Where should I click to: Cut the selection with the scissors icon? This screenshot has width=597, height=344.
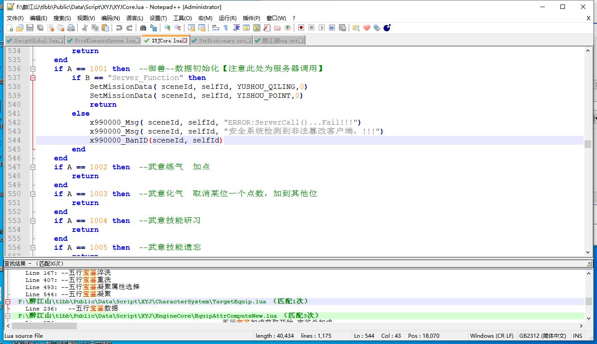85,28
